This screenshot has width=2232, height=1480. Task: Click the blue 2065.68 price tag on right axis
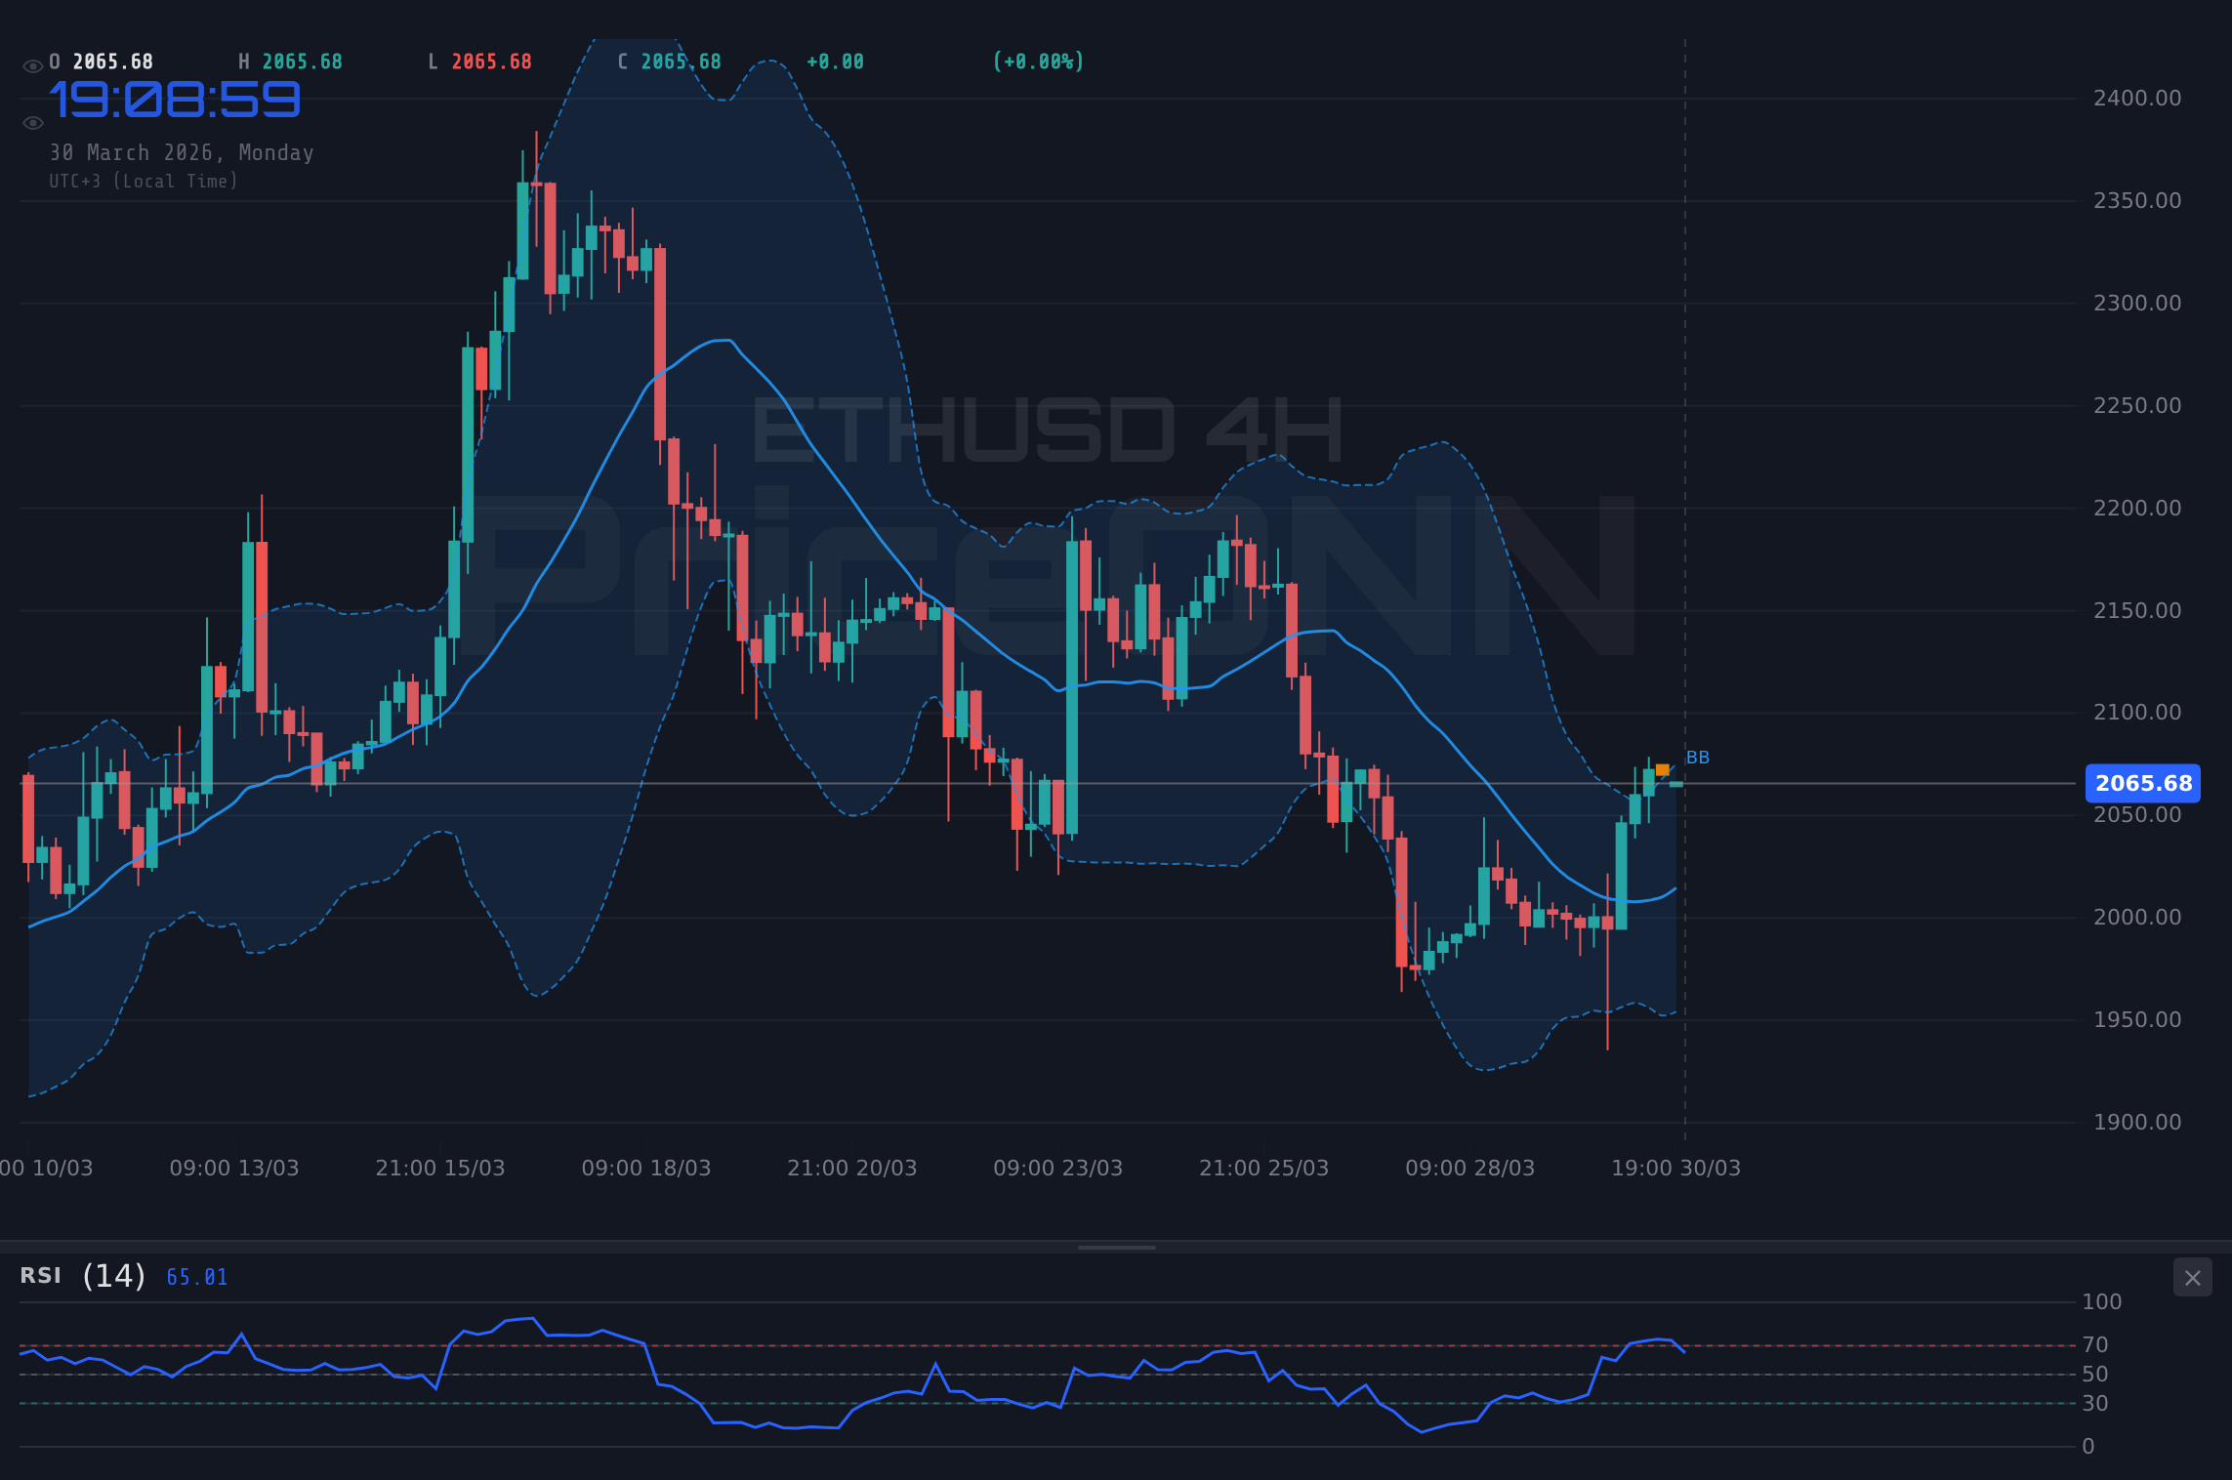coord(2142,783)
